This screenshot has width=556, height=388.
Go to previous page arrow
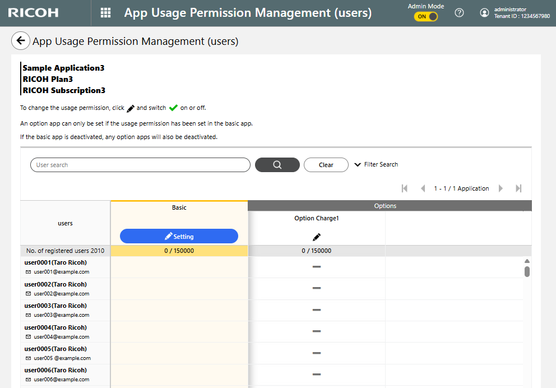[x=423, y=188]
